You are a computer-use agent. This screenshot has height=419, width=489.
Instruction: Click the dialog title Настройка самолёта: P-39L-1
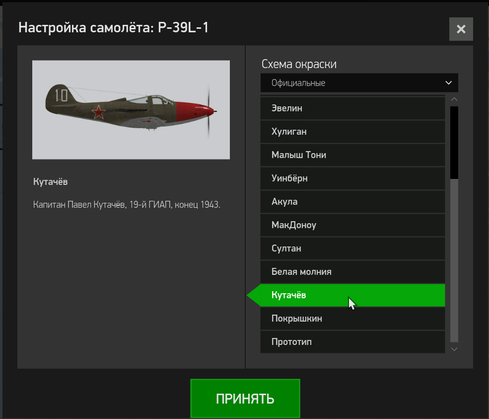pyautogui.click(x=114, y=27)
